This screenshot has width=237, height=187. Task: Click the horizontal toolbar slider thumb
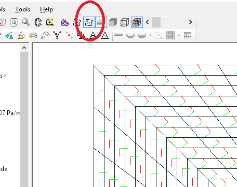pos(156,22)
